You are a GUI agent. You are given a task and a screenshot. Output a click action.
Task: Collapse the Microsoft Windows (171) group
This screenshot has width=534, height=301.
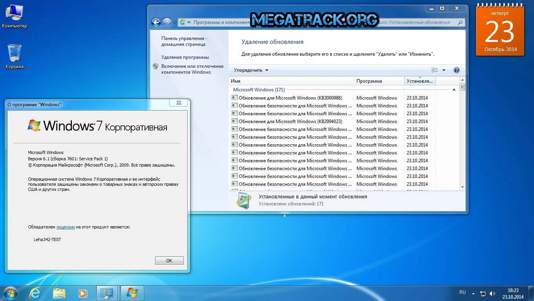(454, 90)
